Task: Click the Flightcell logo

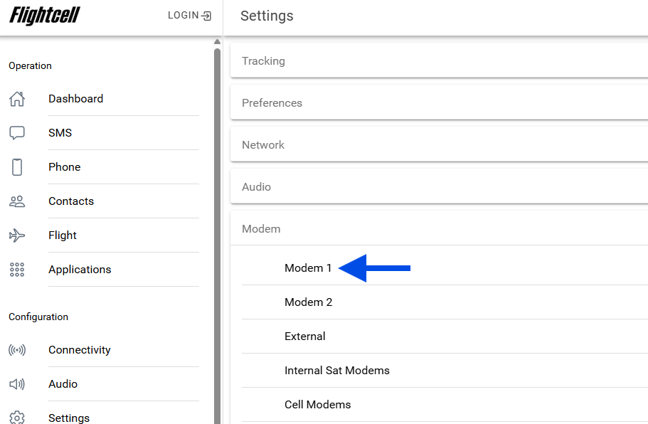Action: [x=45, y=16]
